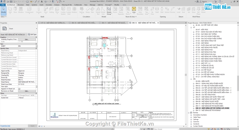The width and height of the screenshot is (239, 130).
Task: Select the Floor tool
Action: [57, 10]
